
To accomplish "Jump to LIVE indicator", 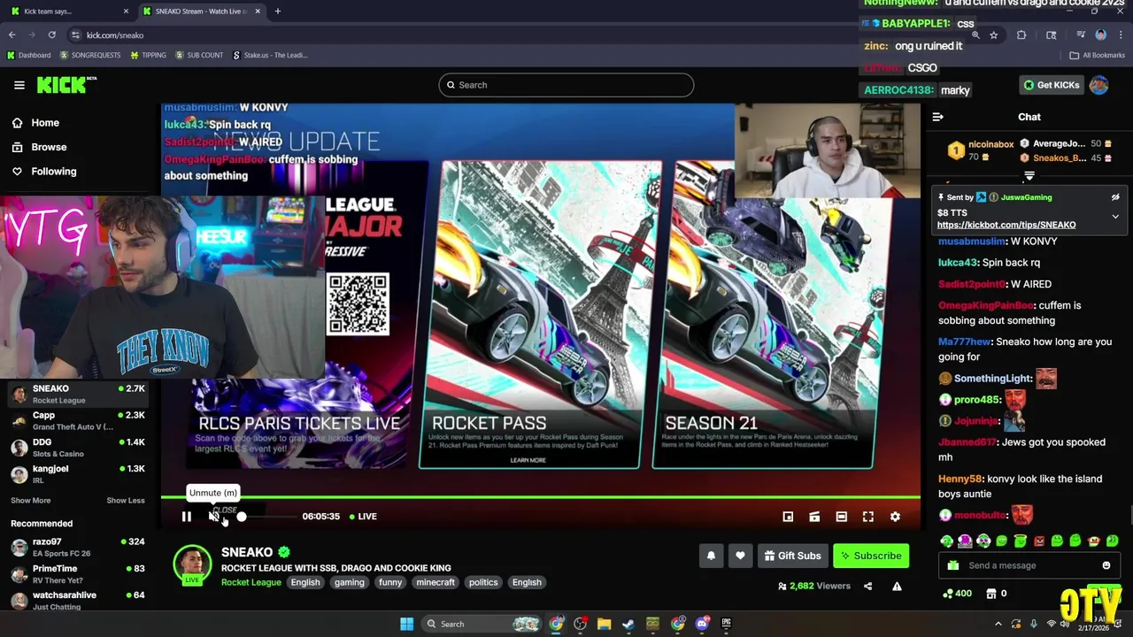I will (363, 517).
